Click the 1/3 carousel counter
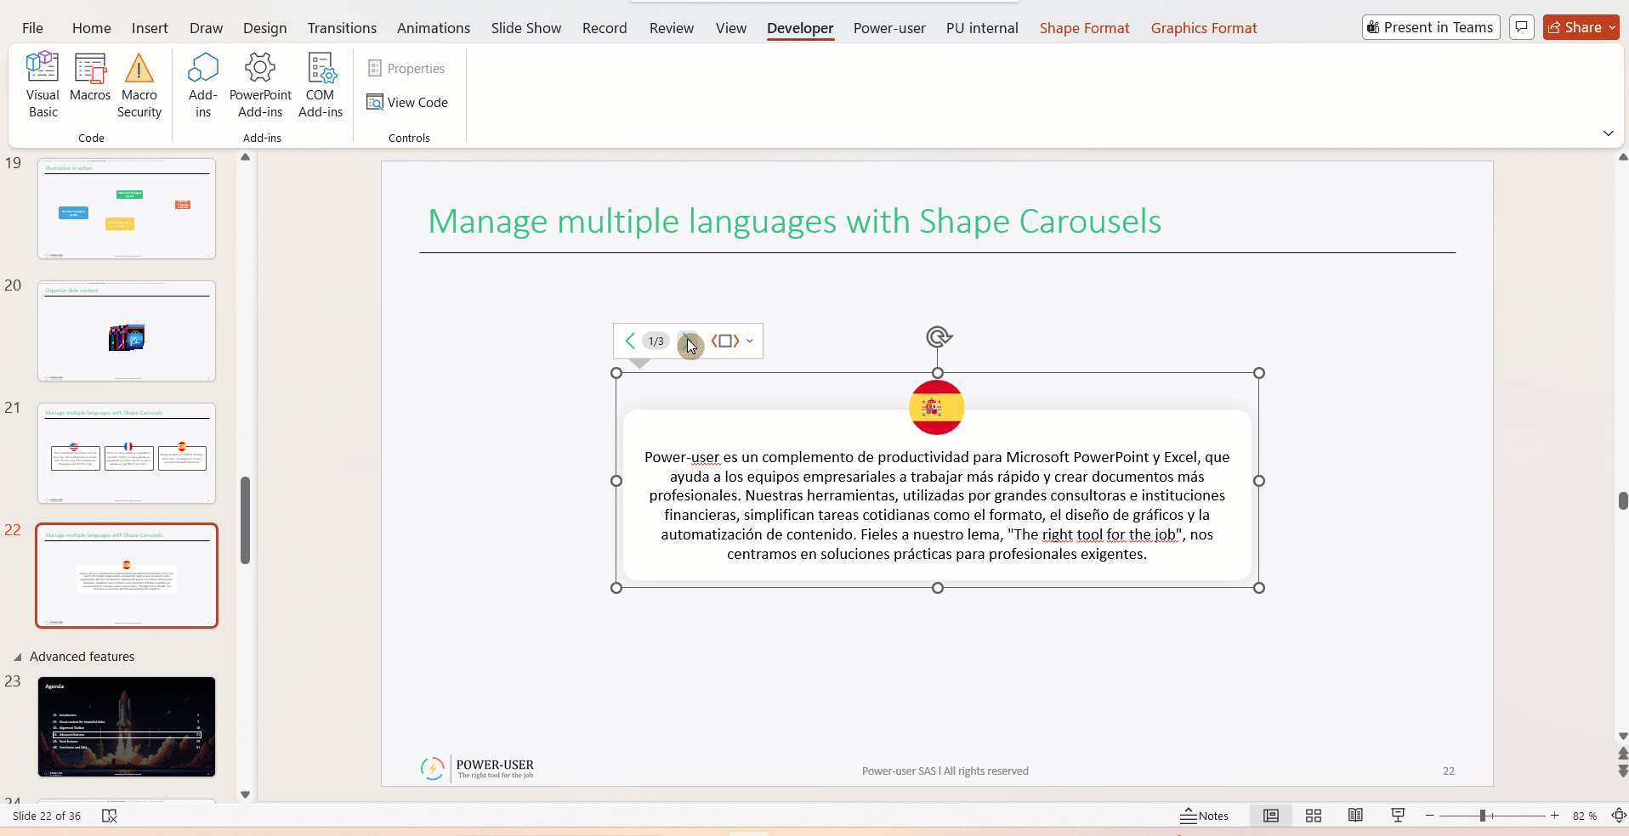The height and width of the screenshot is (836, 1629). (x=656, y=341)
